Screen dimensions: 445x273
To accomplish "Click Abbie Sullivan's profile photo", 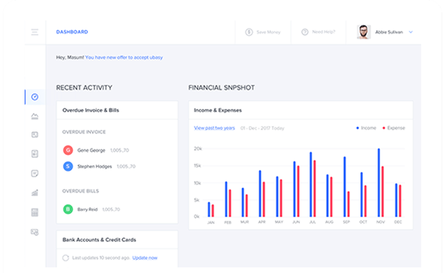I will pyautogui.click(x=364, y=32).
